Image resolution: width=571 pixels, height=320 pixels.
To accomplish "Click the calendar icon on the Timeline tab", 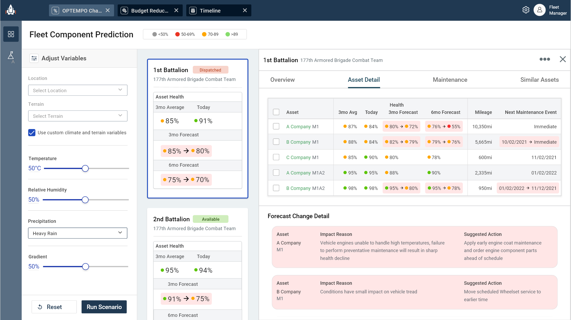I will click(193, 10).
